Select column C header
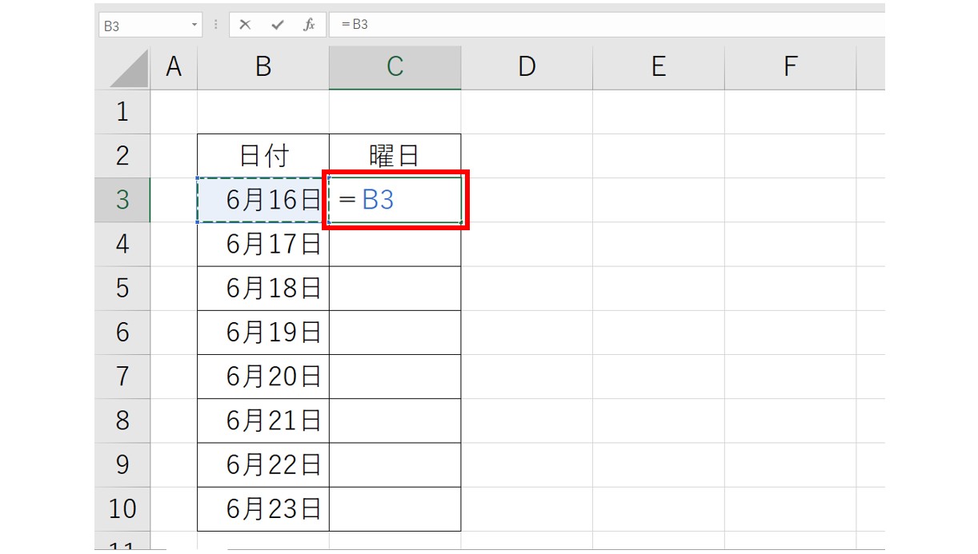The width and height of the screenshot is (978, 554). (x=395, y=67)
